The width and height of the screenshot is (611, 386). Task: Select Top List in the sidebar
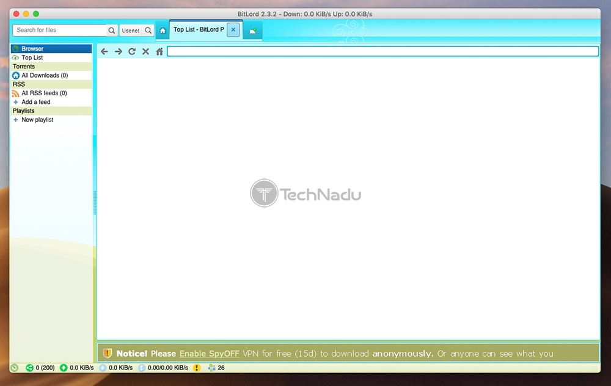click(51, 57)
